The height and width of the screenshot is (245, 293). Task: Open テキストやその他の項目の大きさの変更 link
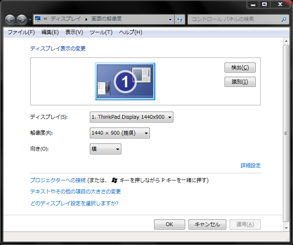(x=76, y=192)
